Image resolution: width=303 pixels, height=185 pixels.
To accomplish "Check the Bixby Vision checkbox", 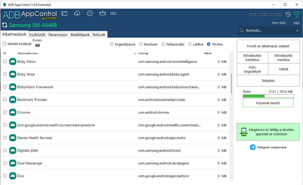I will click(x=5, y=62).
